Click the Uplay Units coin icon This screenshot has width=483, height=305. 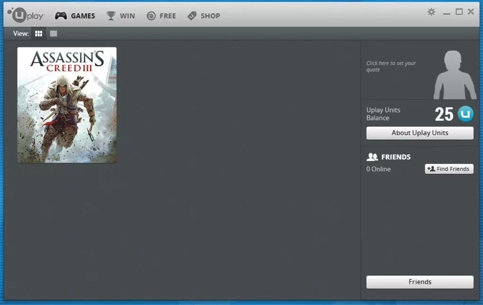tap(465, 113)
